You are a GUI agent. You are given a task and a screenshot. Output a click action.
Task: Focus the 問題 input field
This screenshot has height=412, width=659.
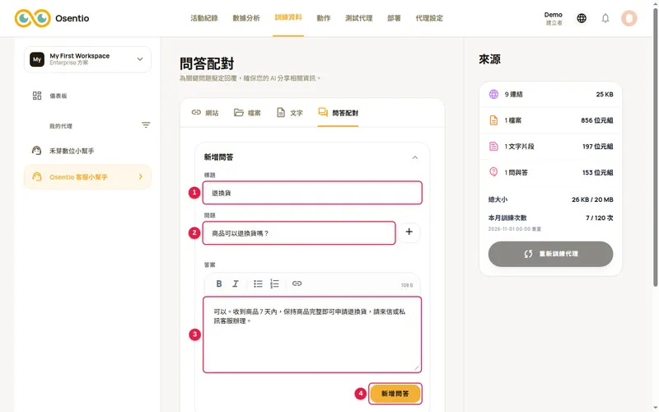(x=299, y=233)
